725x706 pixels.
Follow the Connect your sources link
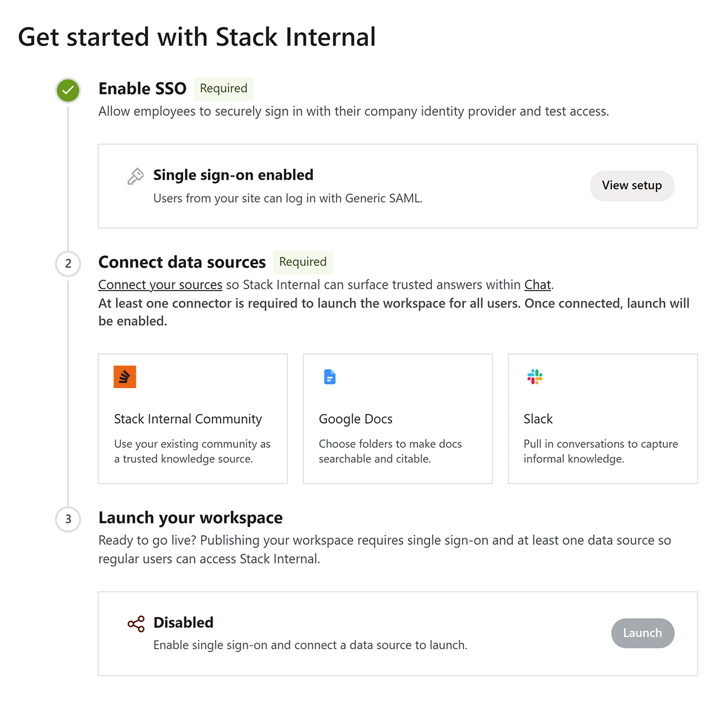[160, 285]
